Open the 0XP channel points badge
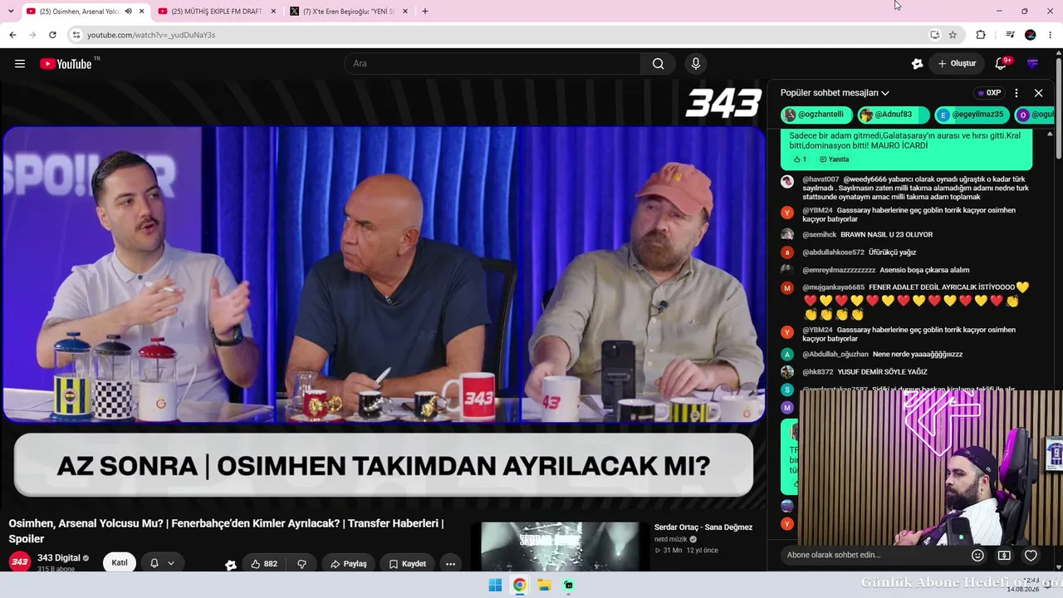Viewport: 1063px width, 598px height. pyautogui.click(x=989, y=93)
